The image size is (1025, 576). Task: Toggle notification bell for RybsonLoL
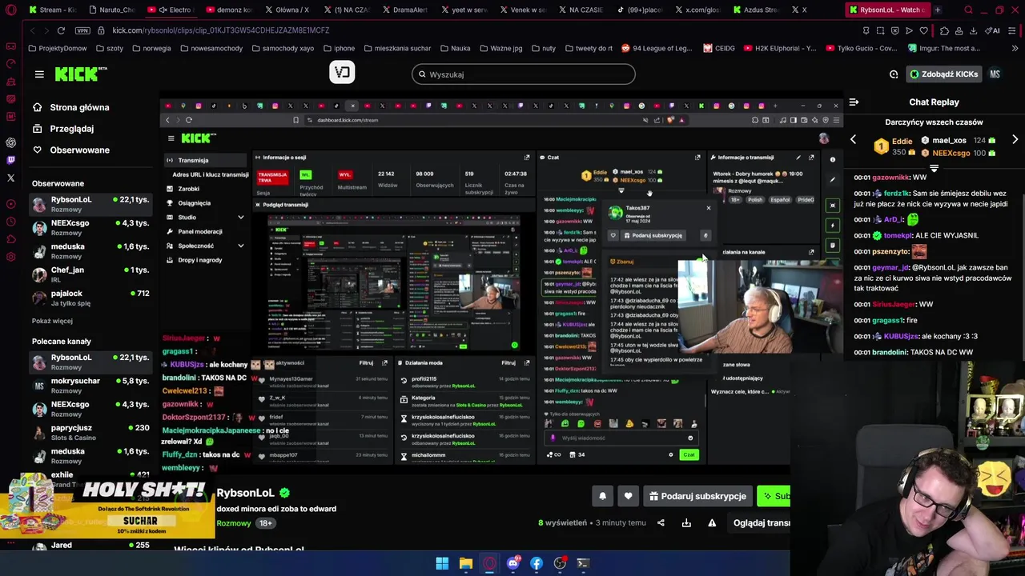pyautogui.click(x=602, y=496)
